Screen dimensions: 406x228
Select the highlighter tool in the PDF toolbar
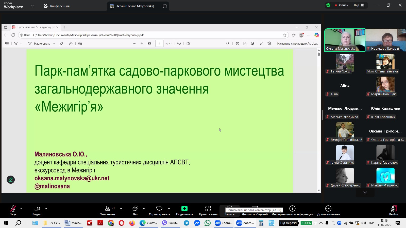pos(16,43)
